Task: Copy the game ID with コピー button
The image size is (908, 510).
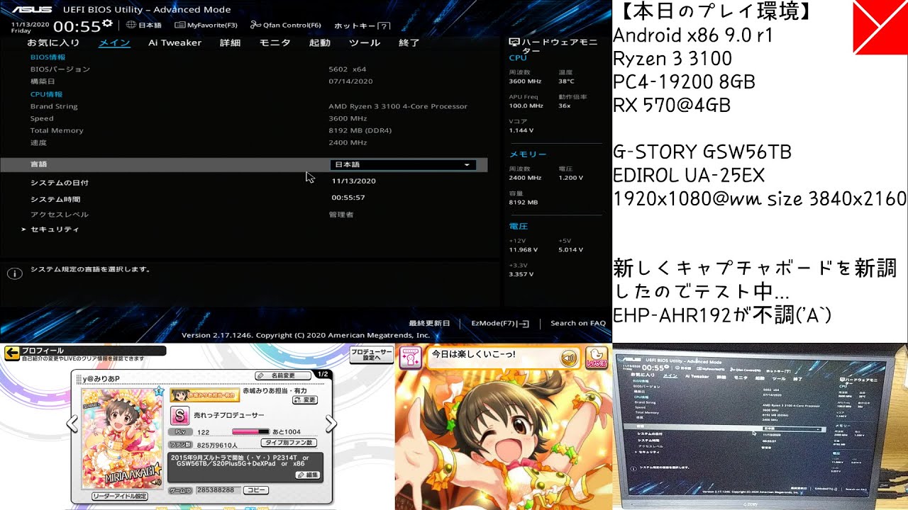Action: pyautogui.click(x=255, y=490)
